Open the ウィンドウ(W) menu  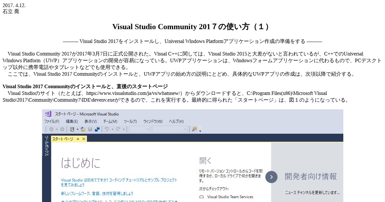coord(153,122)
